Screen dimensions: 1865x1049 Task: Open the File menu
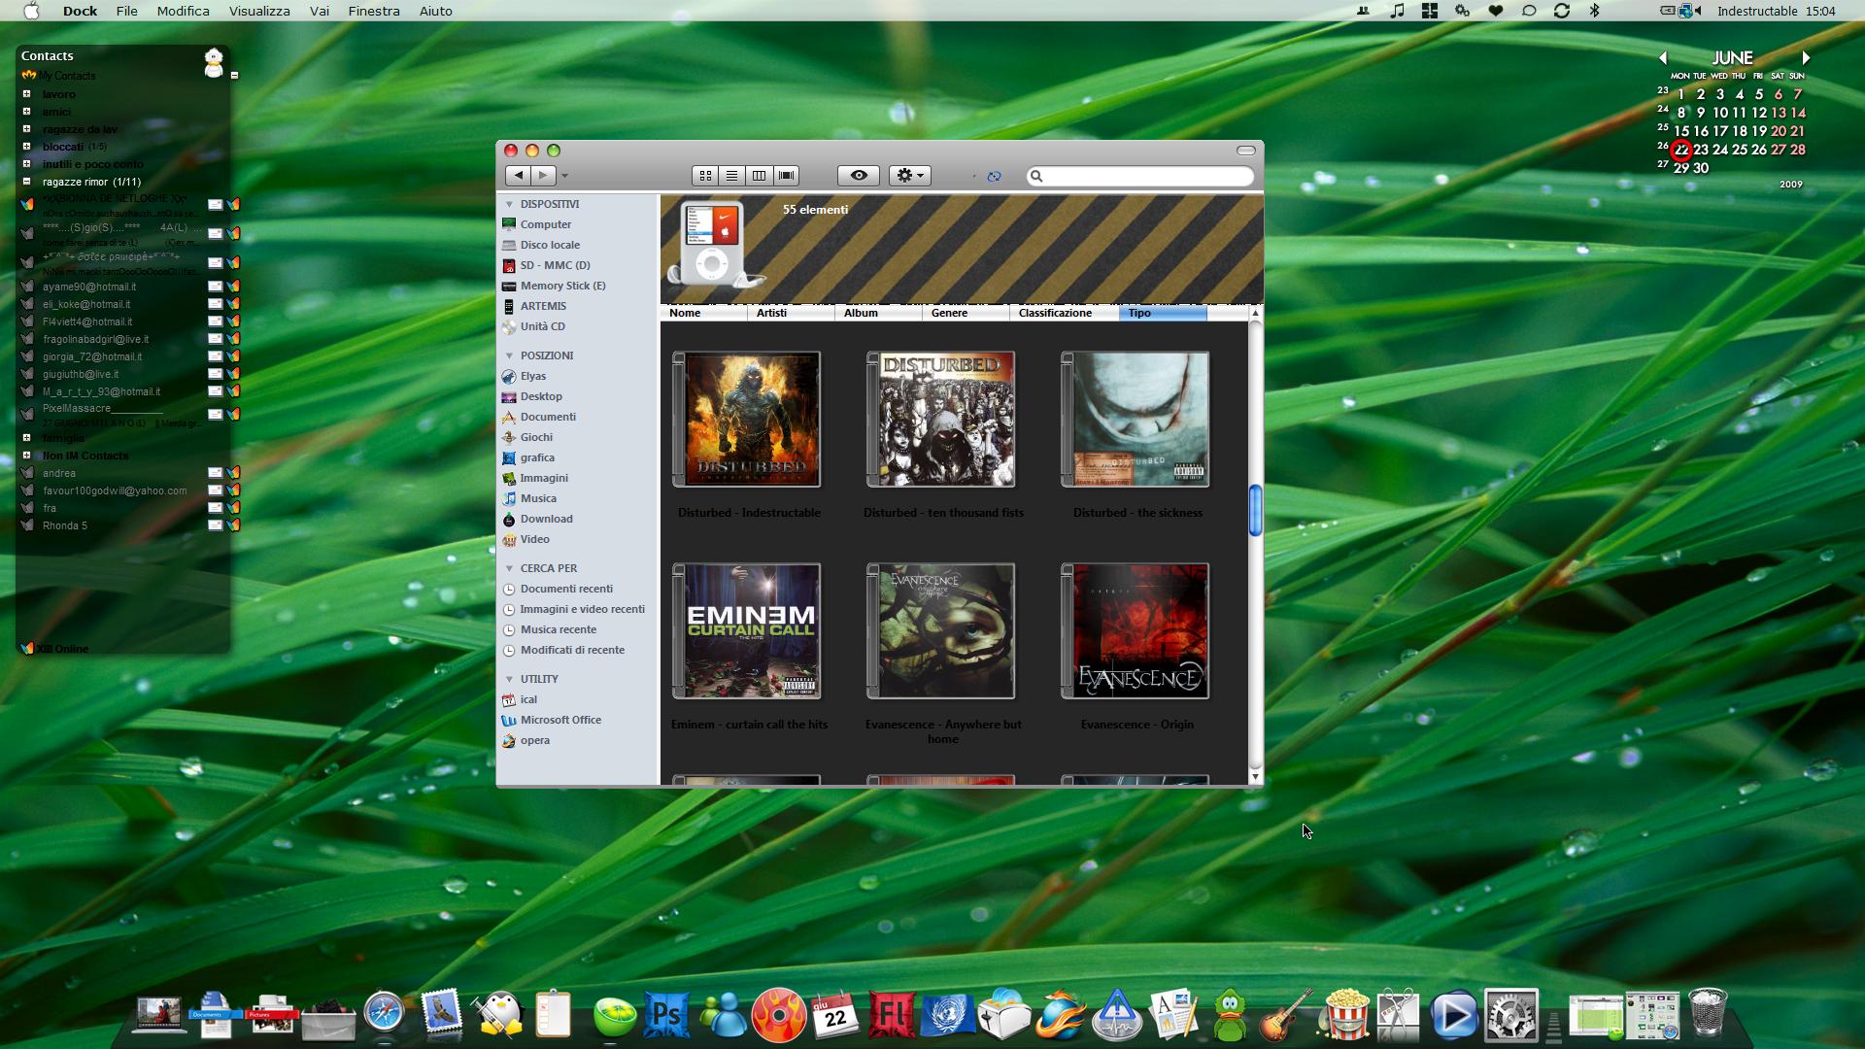point(126,11)
